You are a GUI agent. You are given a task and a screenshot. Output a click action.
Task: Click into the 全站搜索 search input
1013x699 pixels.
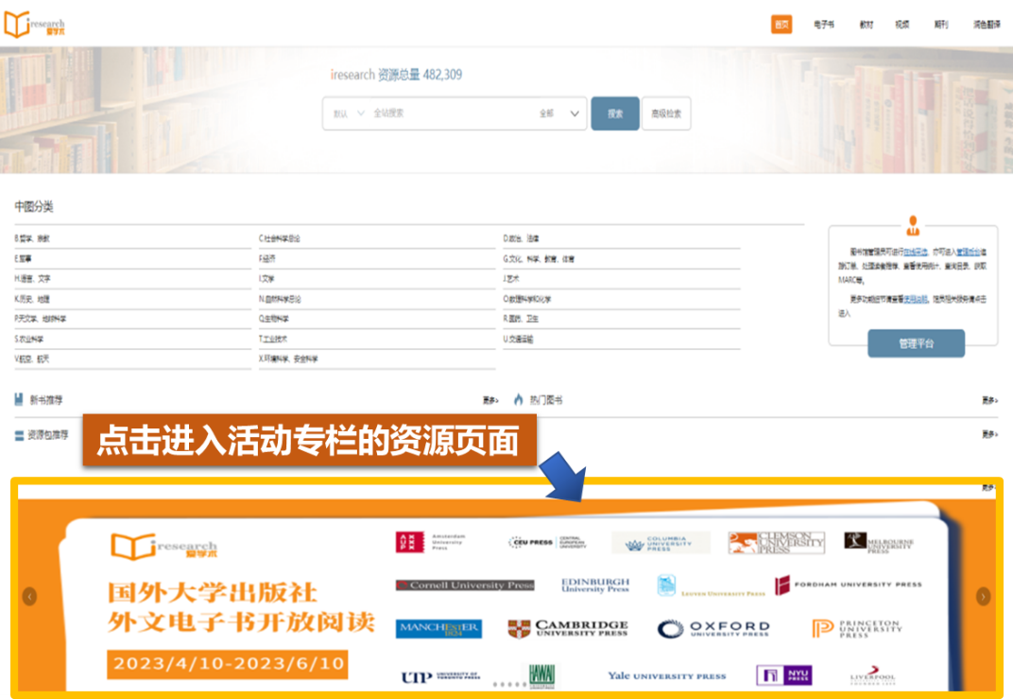444,114
